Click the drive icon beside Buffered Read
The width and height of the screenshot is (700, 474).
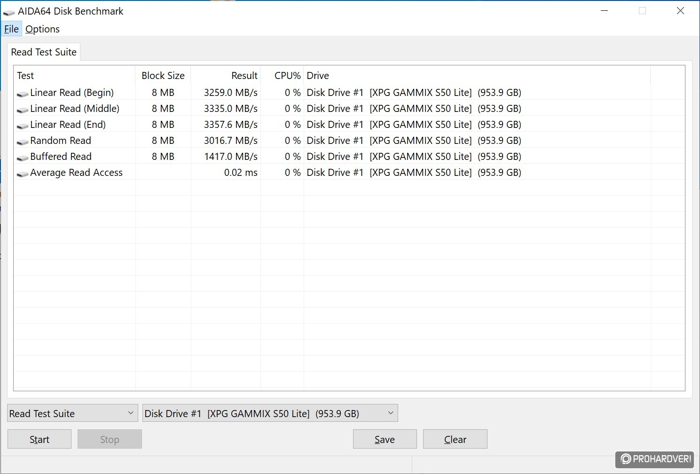[23, 158]
